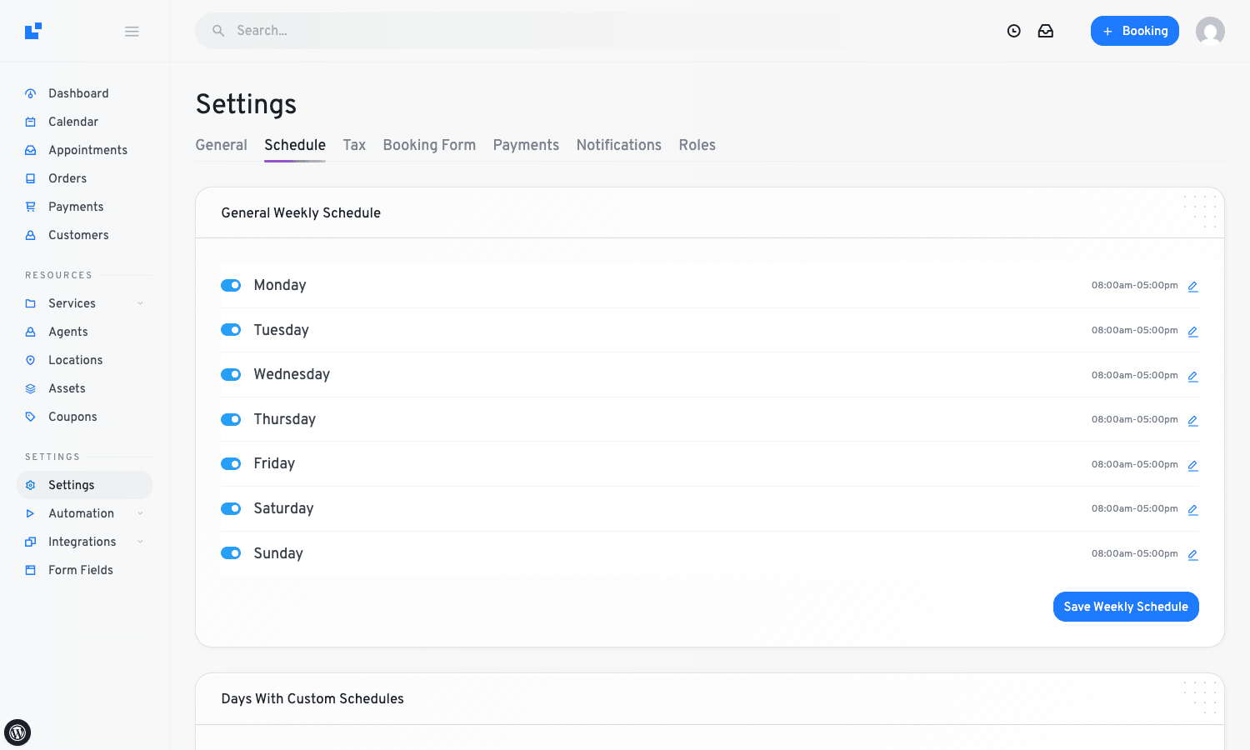This screenshot has width=1250, height=750.
Task: Edit Tuesday hours with pencil icon
Action: click(x=1192, y=331)
